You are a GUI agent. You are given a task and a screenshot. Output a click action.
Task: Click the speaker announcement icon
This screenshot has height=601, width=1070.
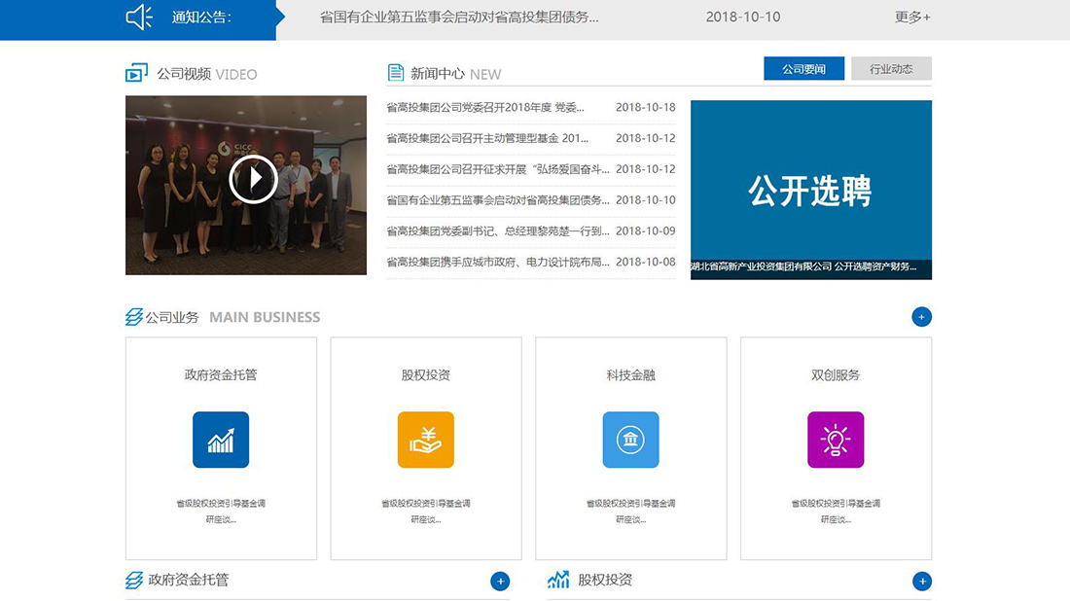[x=139, y=18]
